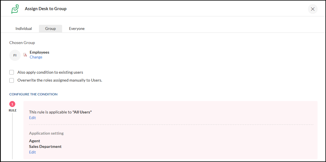The width and height of the screenshot is (326, 162).
Task: Click the group hierarchy icon beside Employees
Action: (x=25, y=55)
